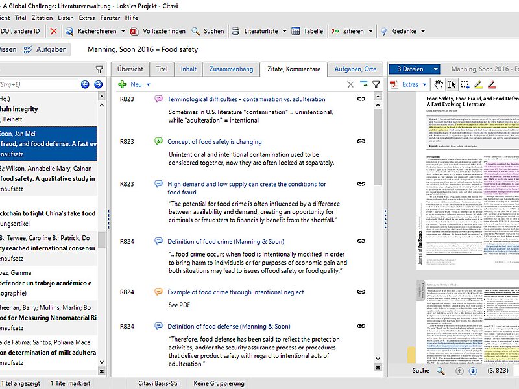The image size is (519, 389).
Task: Open quote 'Concept of food safety is changing'
Action: click(215, 141)
